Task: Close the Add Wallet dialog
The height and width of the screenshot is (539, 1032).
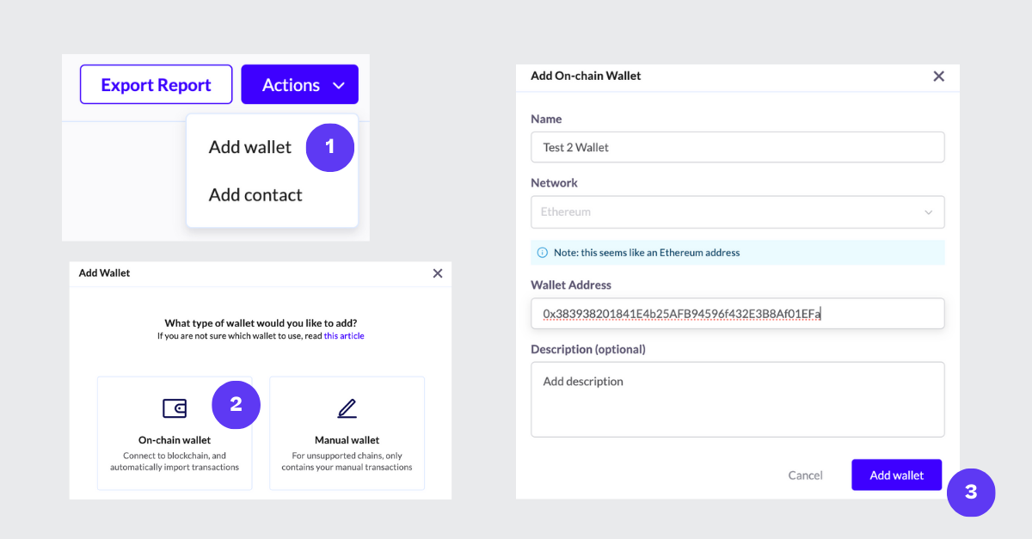Action: point(437,273)
